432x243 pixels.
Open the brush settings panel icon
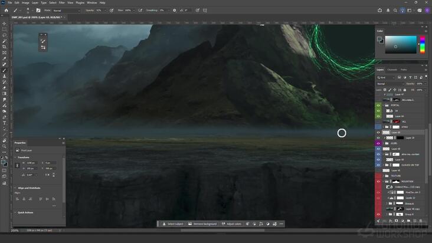[38, 11]
